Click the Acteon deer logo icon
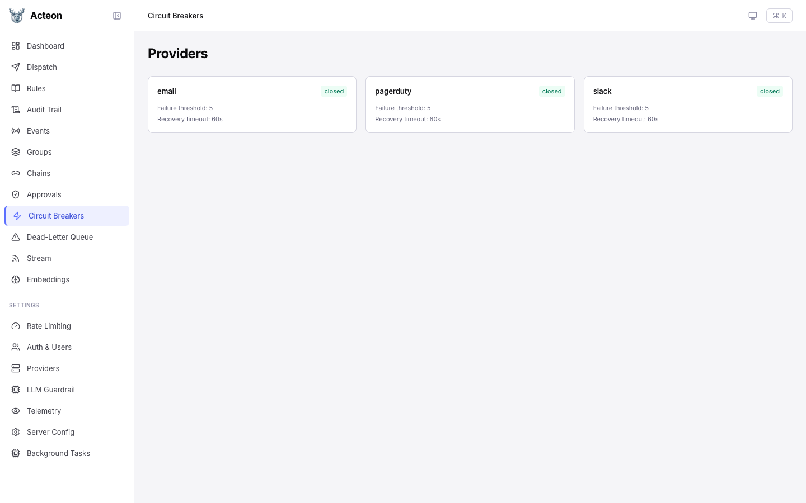This screenshot has width=806, height=503. click(17, 16)
